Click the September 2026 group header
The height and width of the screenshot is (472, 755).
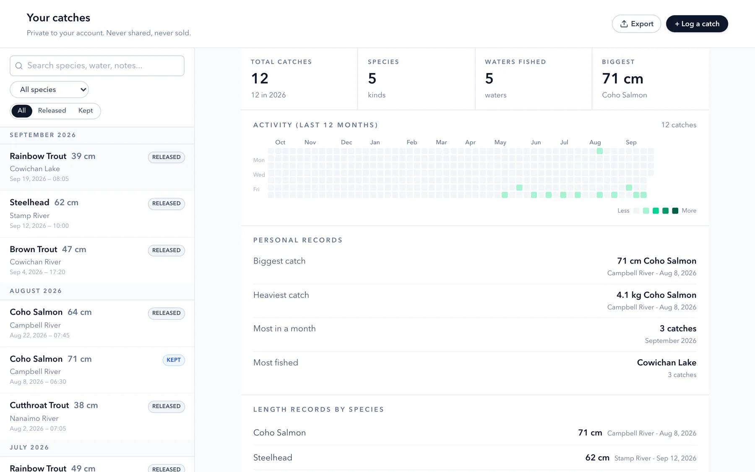(97, 135)
